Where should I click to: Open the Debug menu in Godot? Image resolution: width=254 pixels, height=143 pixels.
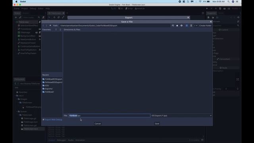(x=33, y=8)
